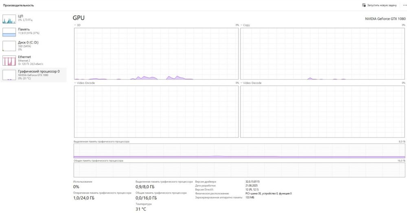
Task: Click driver version 32.0.15.8115
Action: coord(253,182)
